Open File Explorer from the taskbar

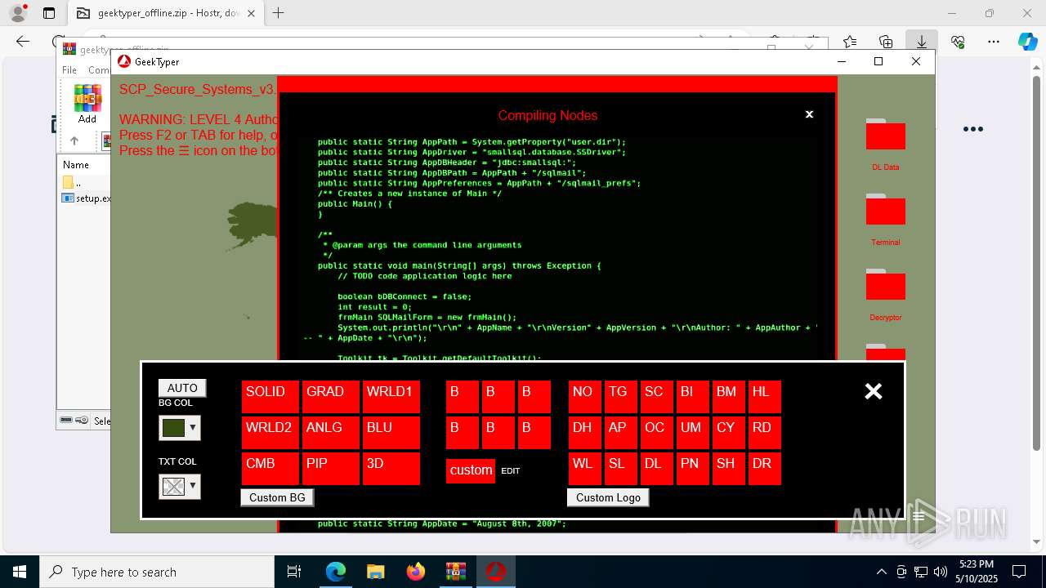[x=376, y=572]
